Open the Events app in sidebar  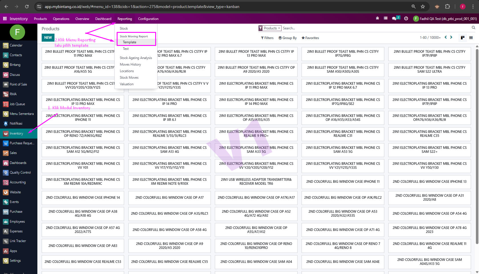tap(19, 202)
